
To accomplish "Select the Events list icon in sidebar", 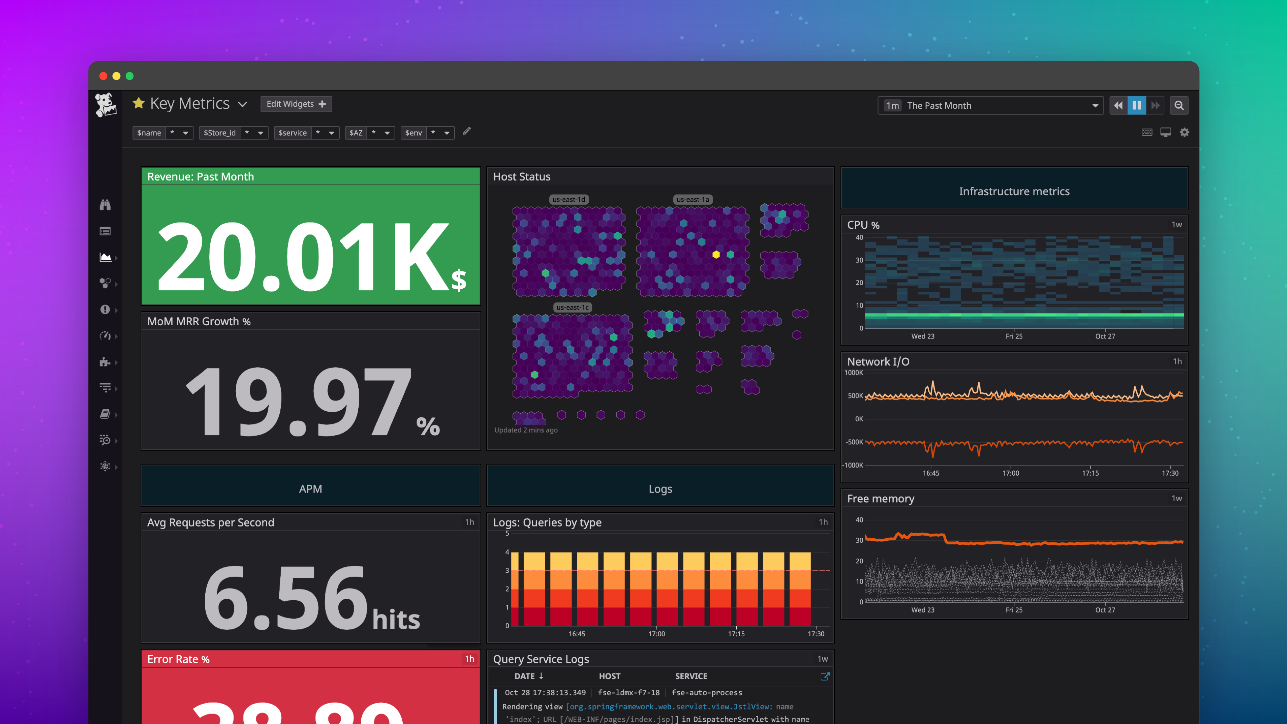I will point(105,231).
